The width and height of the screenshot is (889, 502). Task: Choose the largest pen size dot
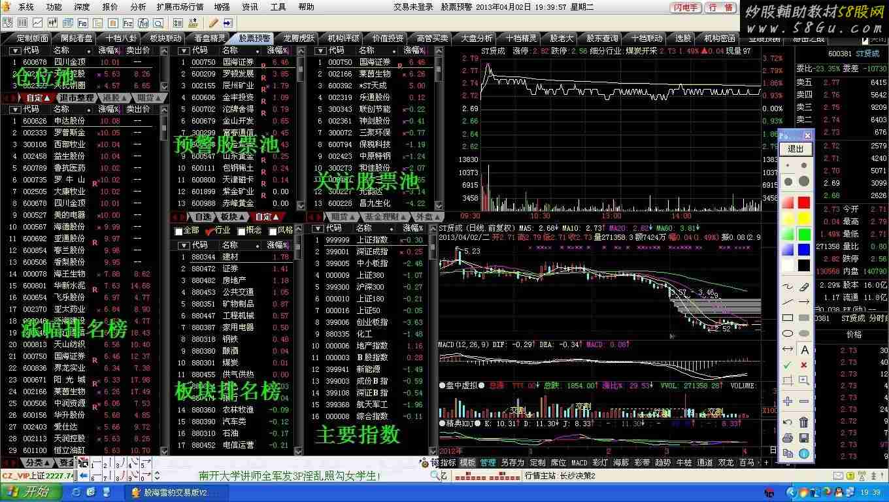[x=804, y=181]
